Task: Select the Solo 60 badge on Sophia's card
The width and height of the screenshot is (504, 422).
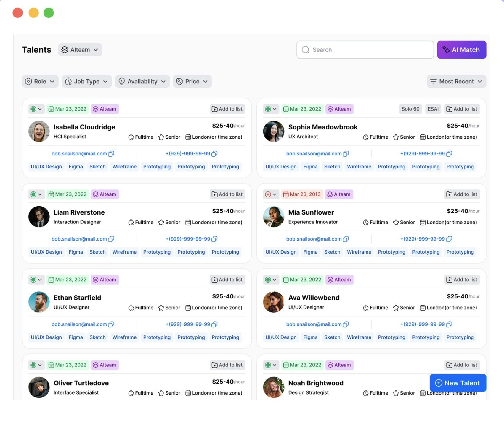Action: (410, 109)
